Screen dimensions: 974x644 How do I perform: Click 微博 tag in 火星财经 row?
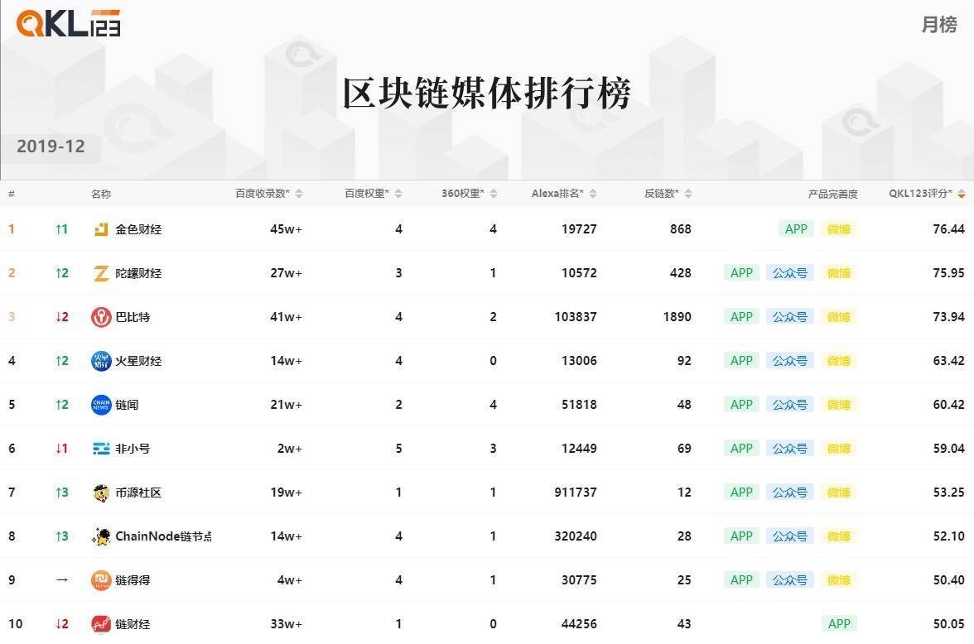point(838,361)
